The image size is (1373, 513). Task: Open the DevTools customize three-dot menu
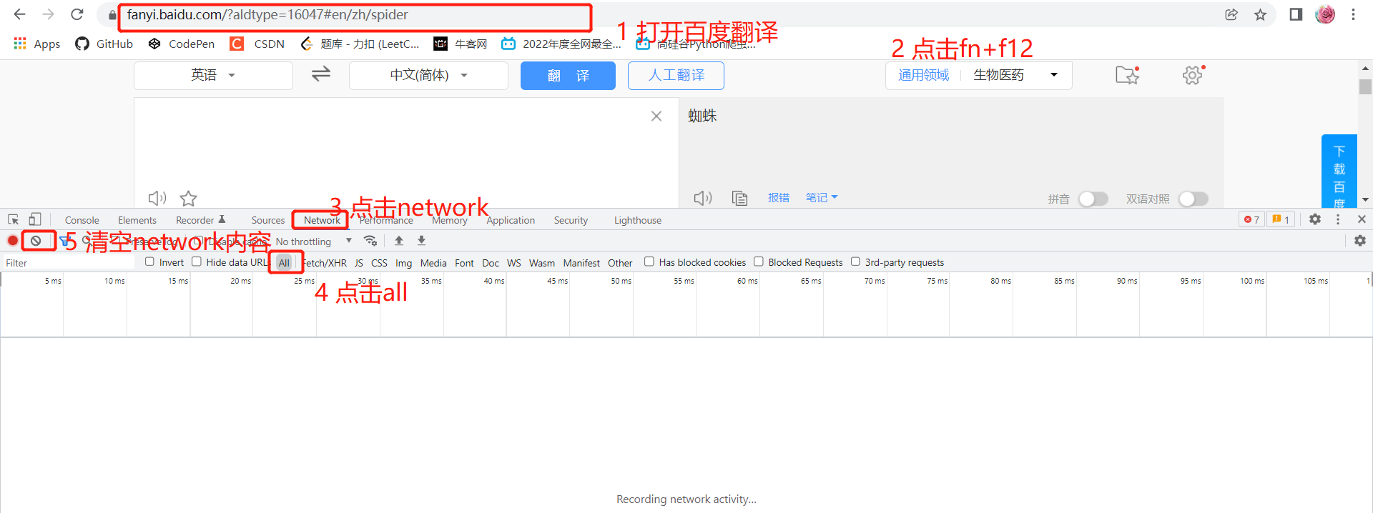tap(1338, 219)
